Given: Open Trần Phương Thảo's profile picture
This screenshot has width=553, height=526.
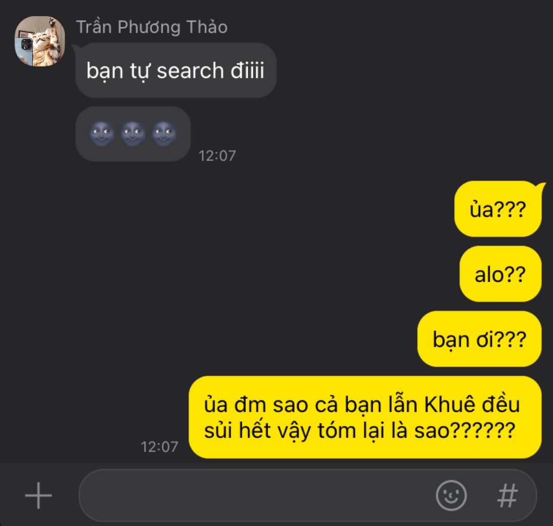Looking at the screenshot, I should [40, 41].
